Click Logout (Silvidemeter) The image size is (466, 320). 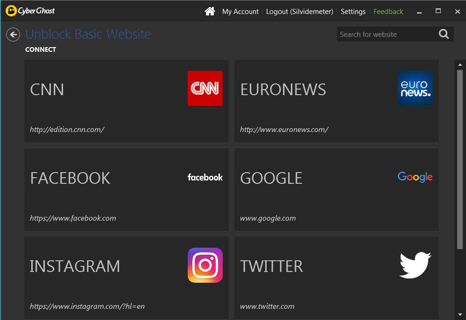(299, 11)
